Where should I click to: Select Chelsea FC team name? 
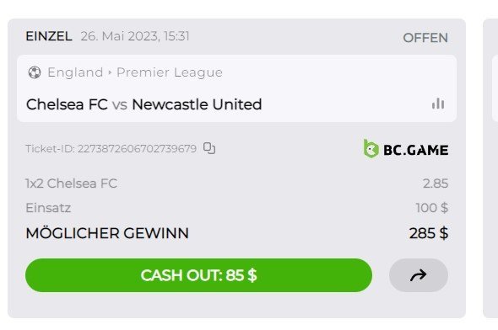(x=67, y=104)
